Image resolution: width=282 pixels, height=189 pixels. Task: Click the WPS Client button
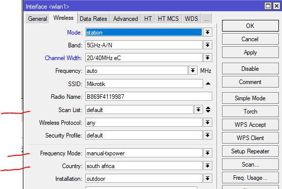tap(250, 138)
